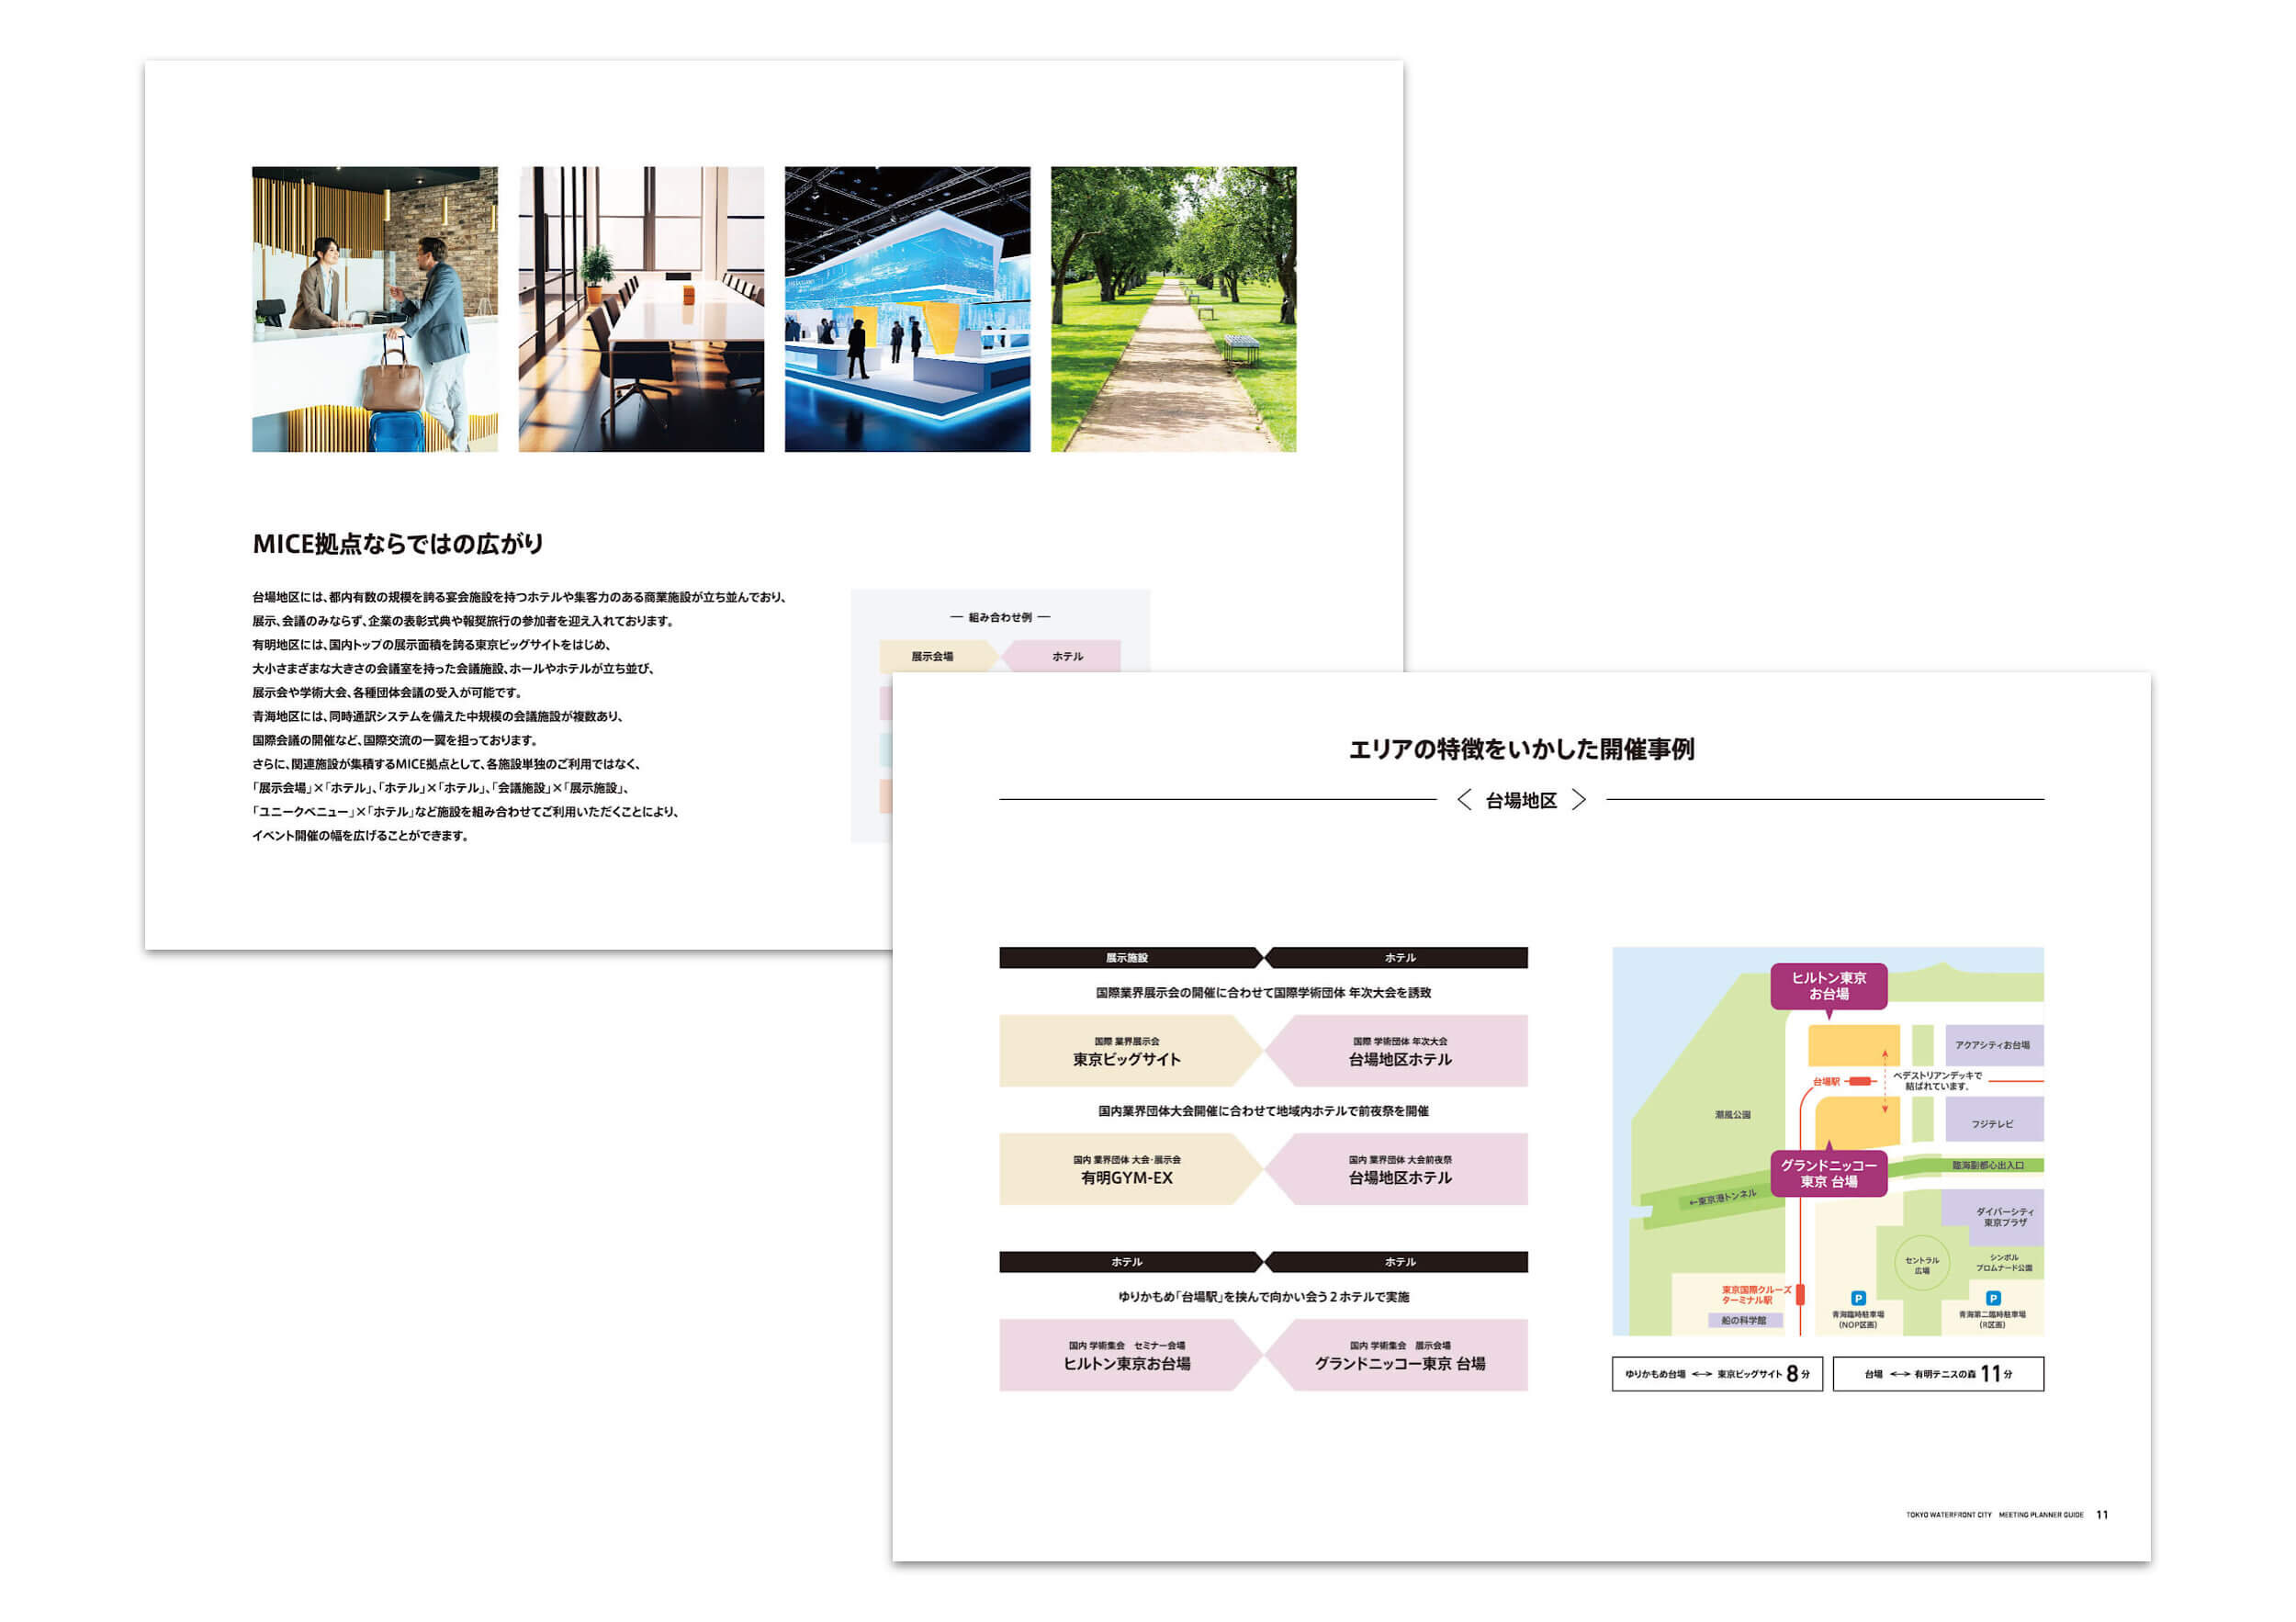Click the heading MICE拠点ならではの広がり
The height and width of the screenshot is (1622, 2296).
(398, 544)
